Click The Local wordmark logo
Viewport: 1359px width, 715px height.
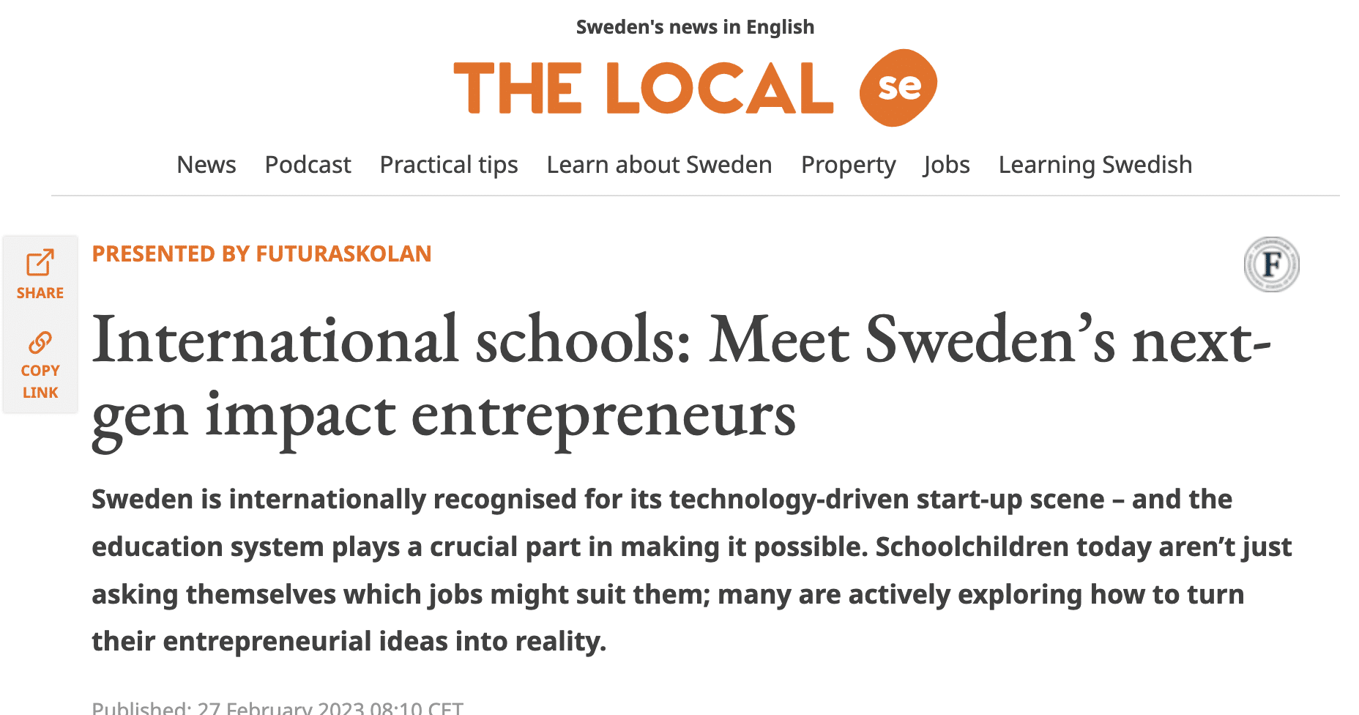[643, 89]
